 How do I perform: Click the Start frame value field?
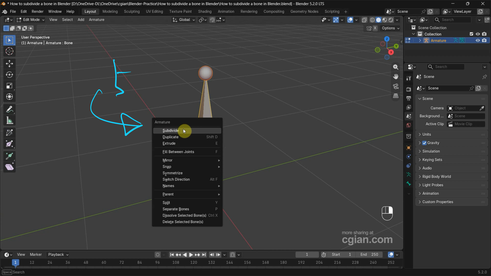(341, 254)
